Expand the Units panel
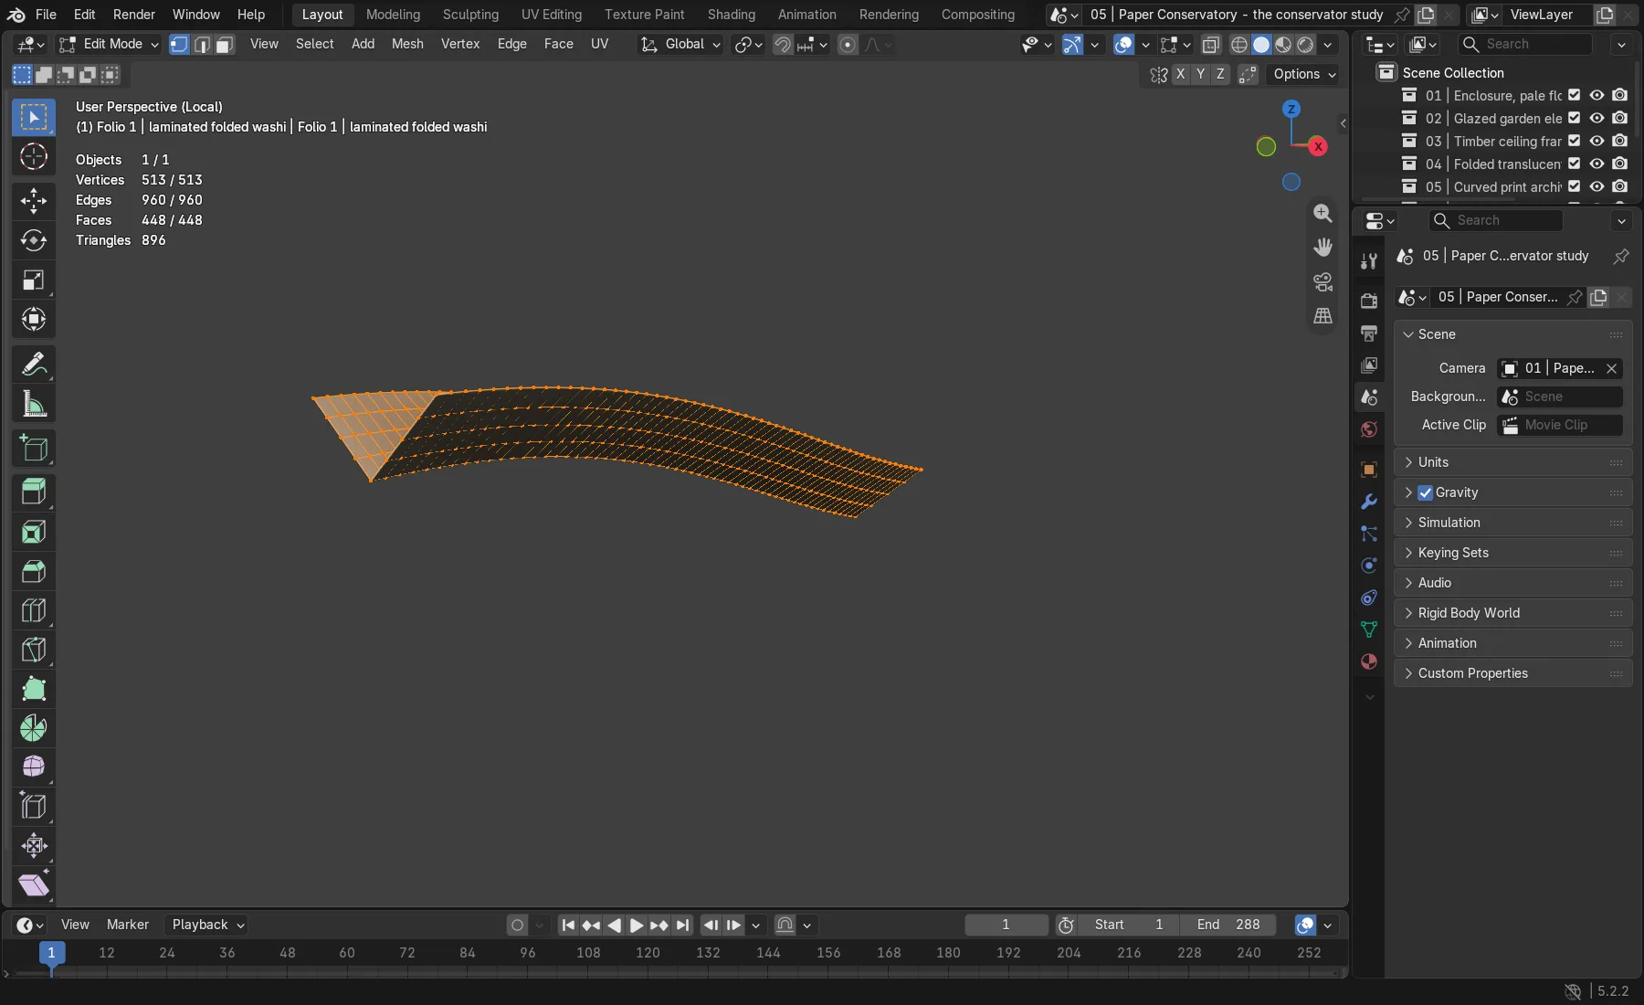The height and width of the screenshot is (1005, 1644). 1512,462
